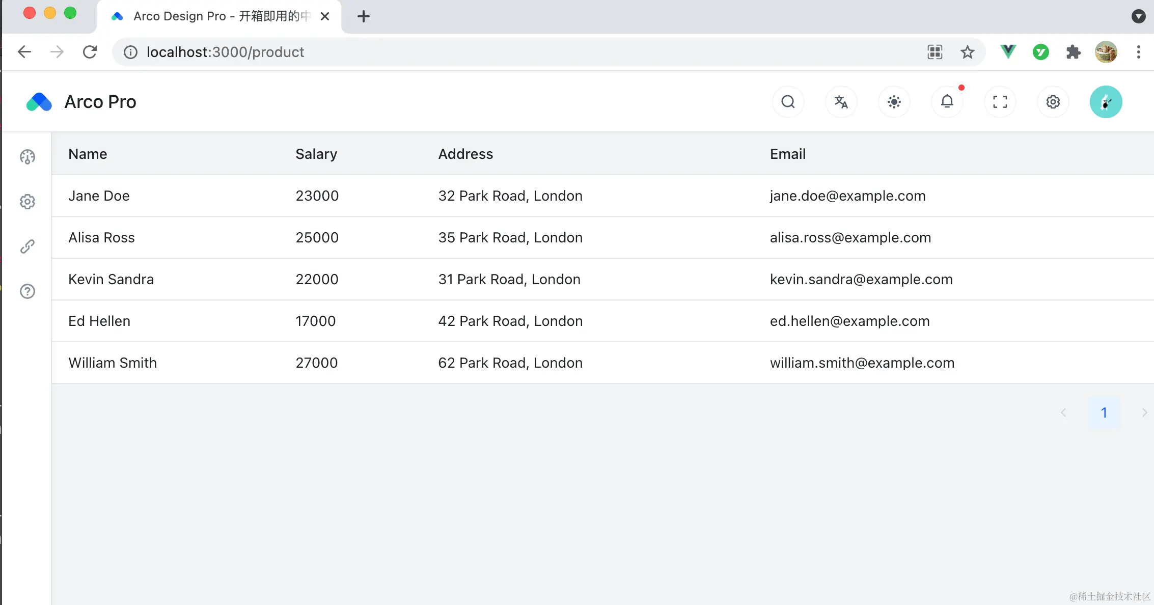Open the language translation switcher
This screenshot has width=1154, height=605.
point(841,102)
